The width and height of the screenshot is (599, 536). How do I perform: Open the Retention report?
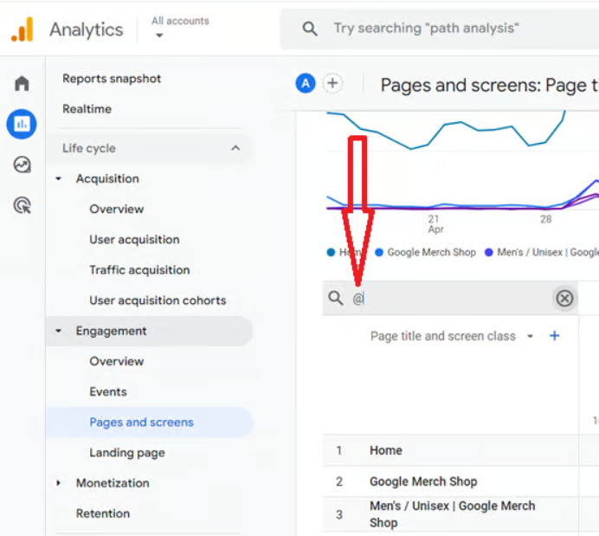click(x=103, y=513)
